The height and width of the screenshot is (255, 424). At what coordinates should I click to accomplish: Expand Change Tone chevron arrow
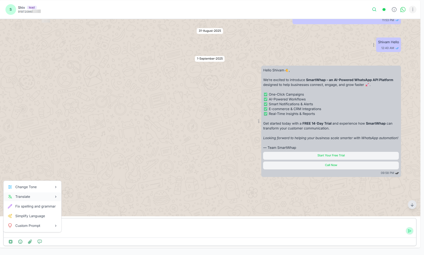point(56,187)
